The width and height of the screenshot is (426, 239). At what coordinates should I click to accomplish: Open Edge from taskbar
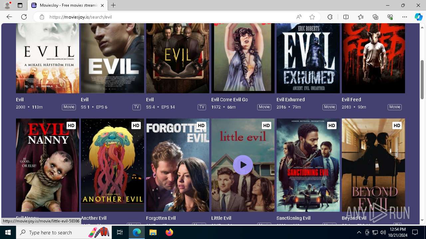point(137,232)
